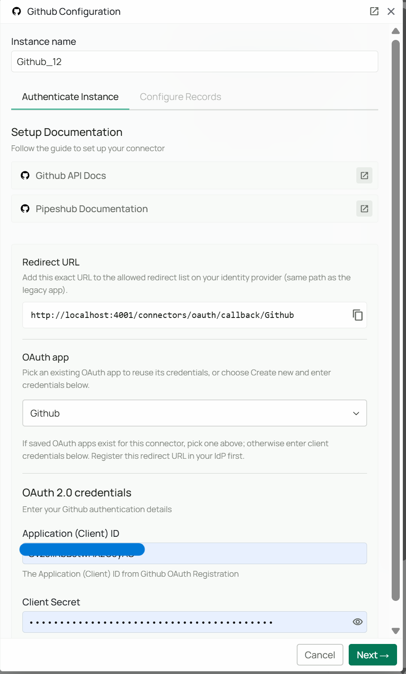Open the Pipeshub Documentation external link icon

coord(364,209)
